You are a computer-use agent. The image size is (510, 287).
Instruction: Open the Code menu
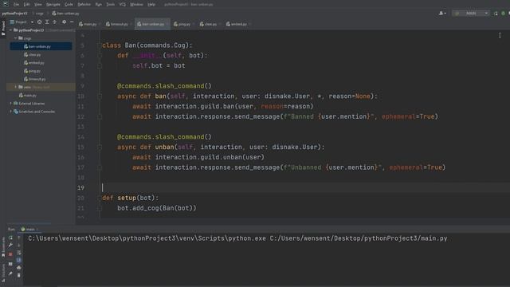69,5
